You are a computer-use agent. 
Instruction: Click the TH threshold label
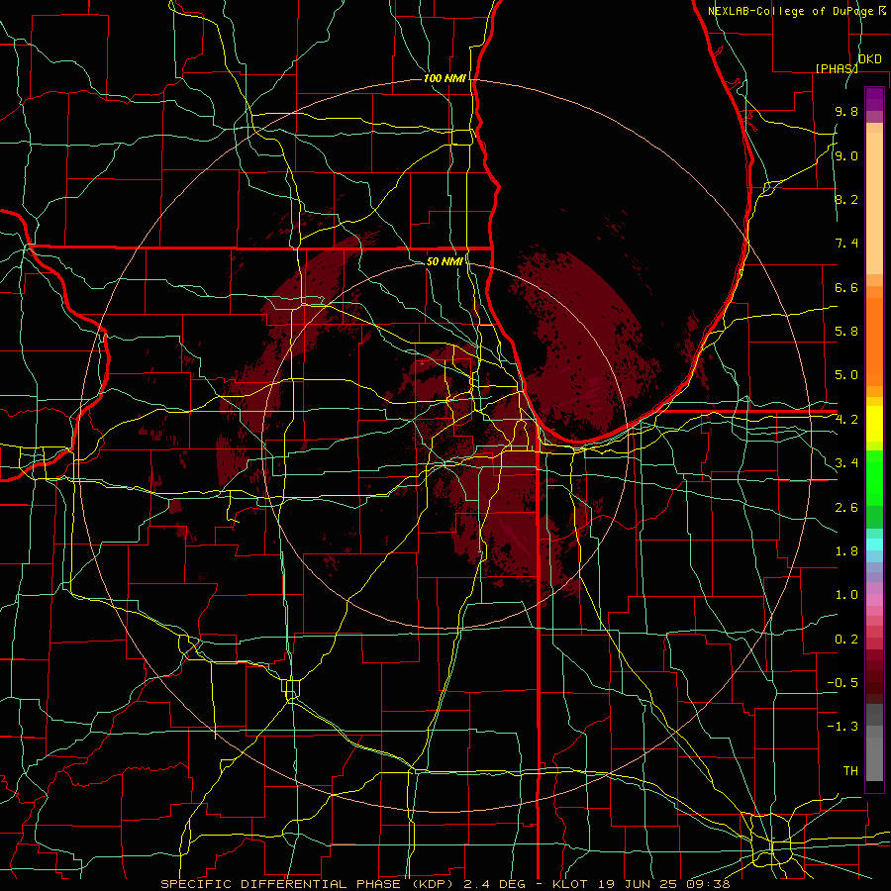click(x=850, y=771)
